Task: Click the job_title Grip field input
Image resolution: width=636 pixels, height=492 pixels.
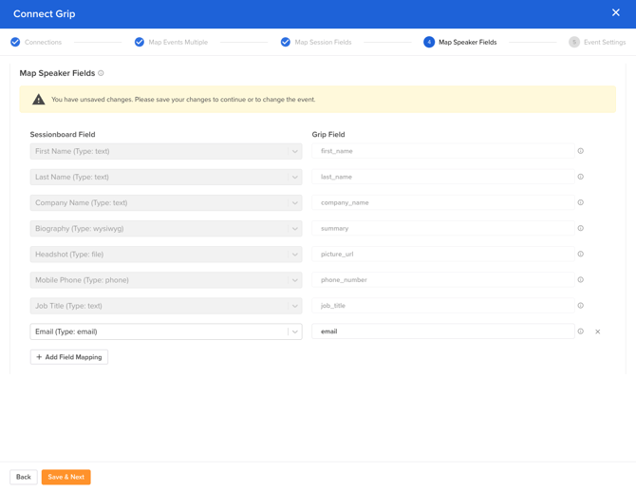Action: point(443,306)
